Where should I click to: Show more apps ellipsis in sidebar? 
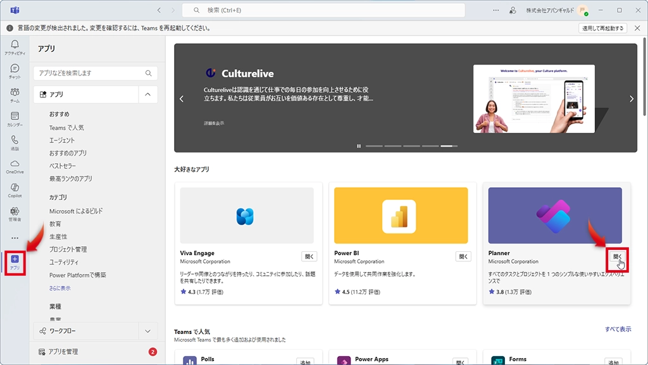point(15,238)
